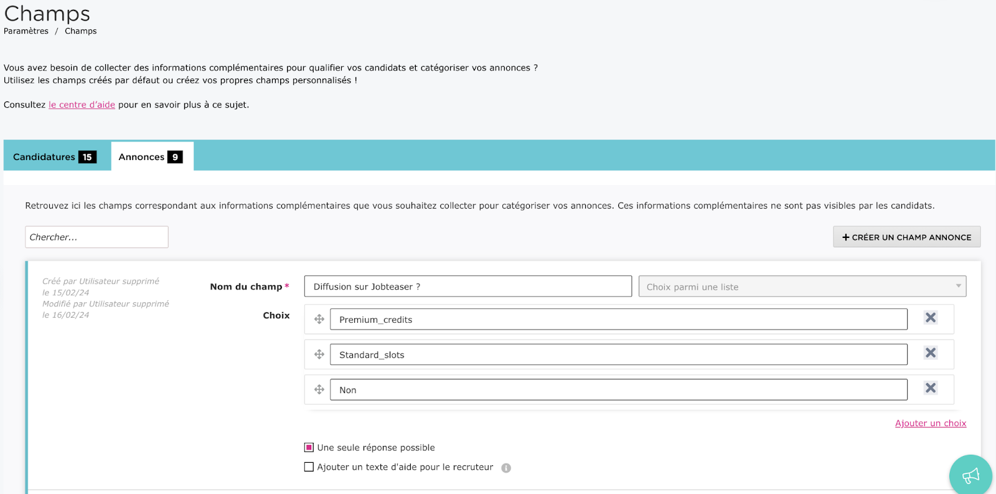996x494 pixels.
Task: Grab the move handle for Premium_credits choice
Action: coord(319,319)
